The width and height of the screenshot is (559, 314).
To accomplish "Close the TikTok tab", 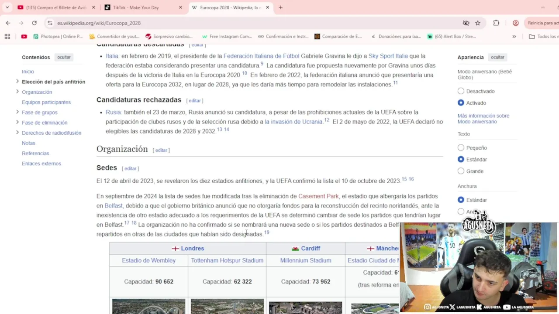I will click(180, 7).
